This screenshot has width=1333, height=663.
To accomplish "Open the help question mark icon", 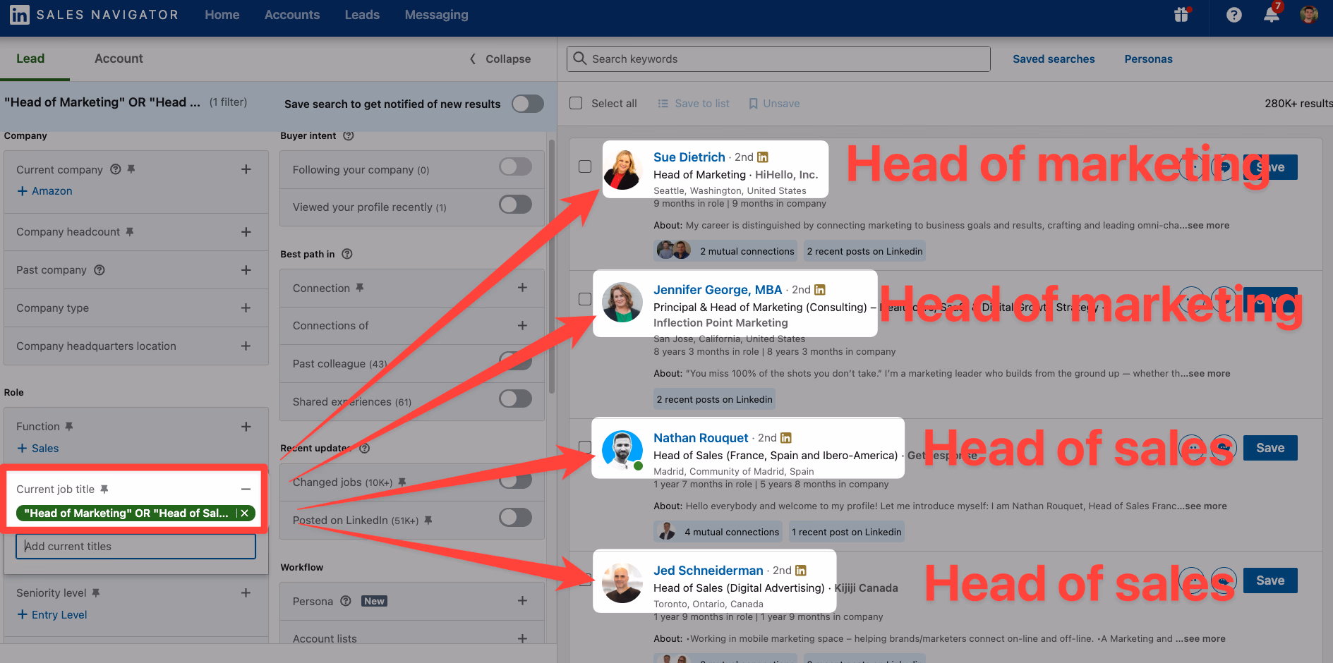I will click(x=1234, y=15).
